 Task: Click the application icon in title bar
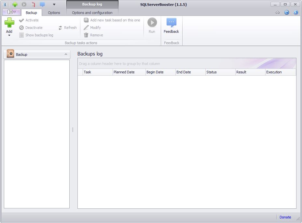(x=5, y=4)
